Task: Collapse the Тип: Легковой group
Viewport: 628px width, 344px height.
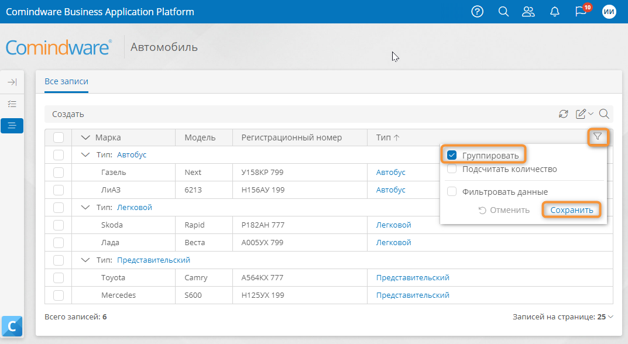Action: coord(85,208)
